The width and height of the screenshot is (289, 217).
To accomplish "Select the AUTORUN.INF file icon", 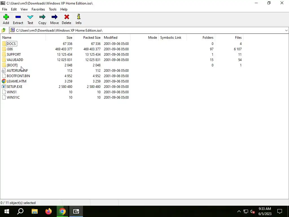I will (x=4, y=70).
